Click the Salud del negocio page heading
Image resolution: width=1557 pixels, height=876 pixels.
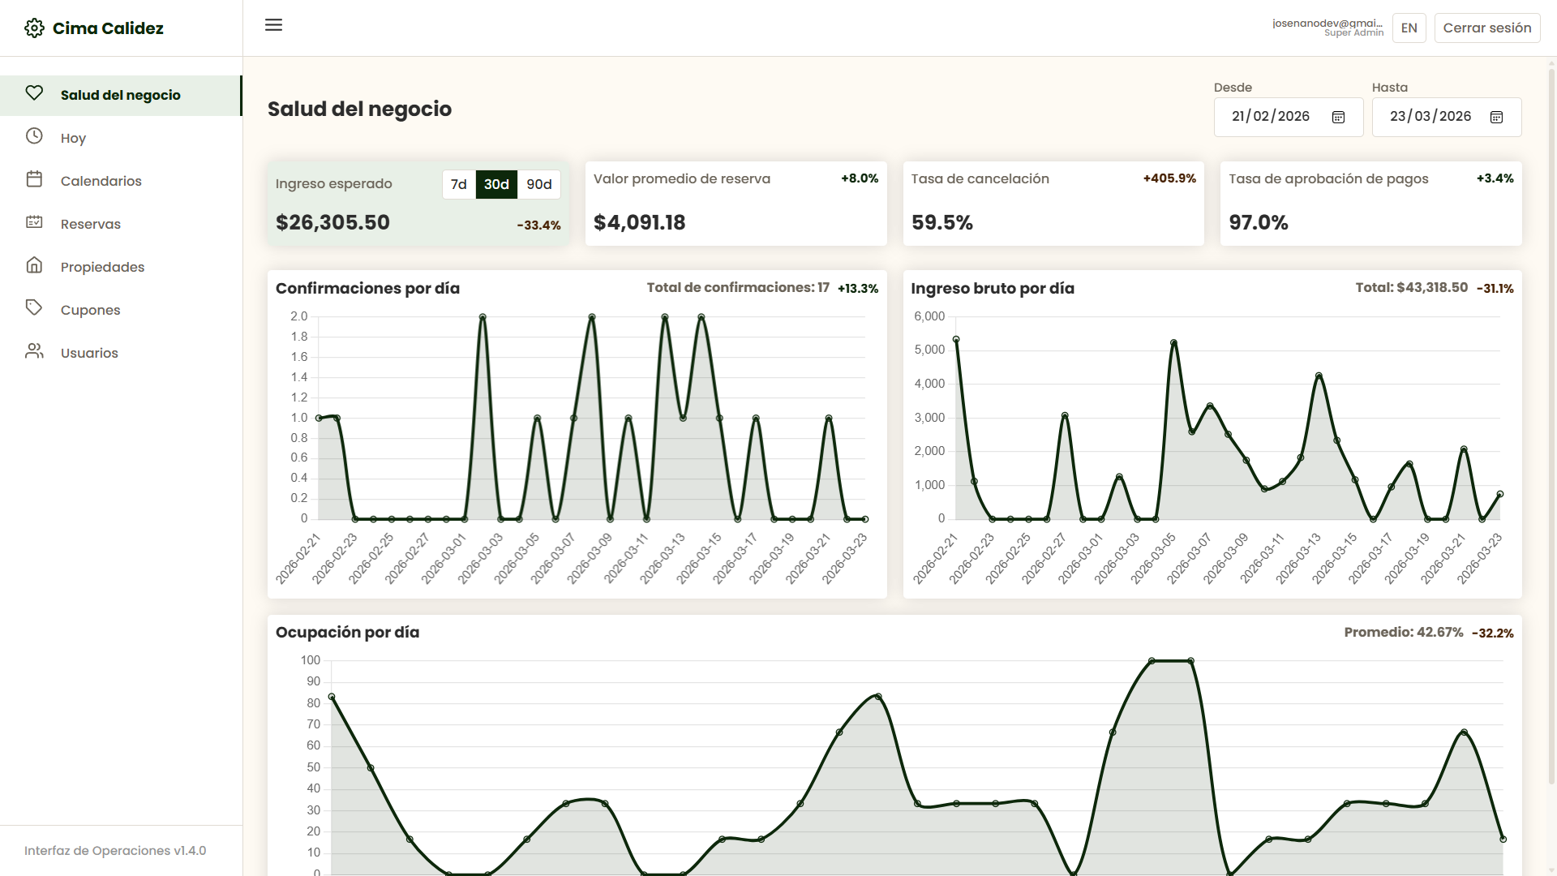coord(359,109)
